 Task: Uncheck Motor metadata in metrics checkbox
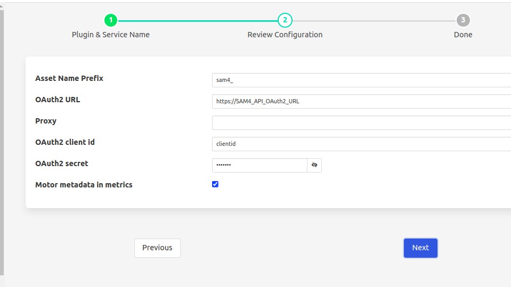[x=215, y=184]
